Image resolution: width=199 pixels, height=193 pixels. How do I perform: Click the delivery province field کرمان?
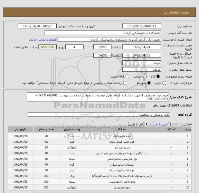[x=142, y=63]
